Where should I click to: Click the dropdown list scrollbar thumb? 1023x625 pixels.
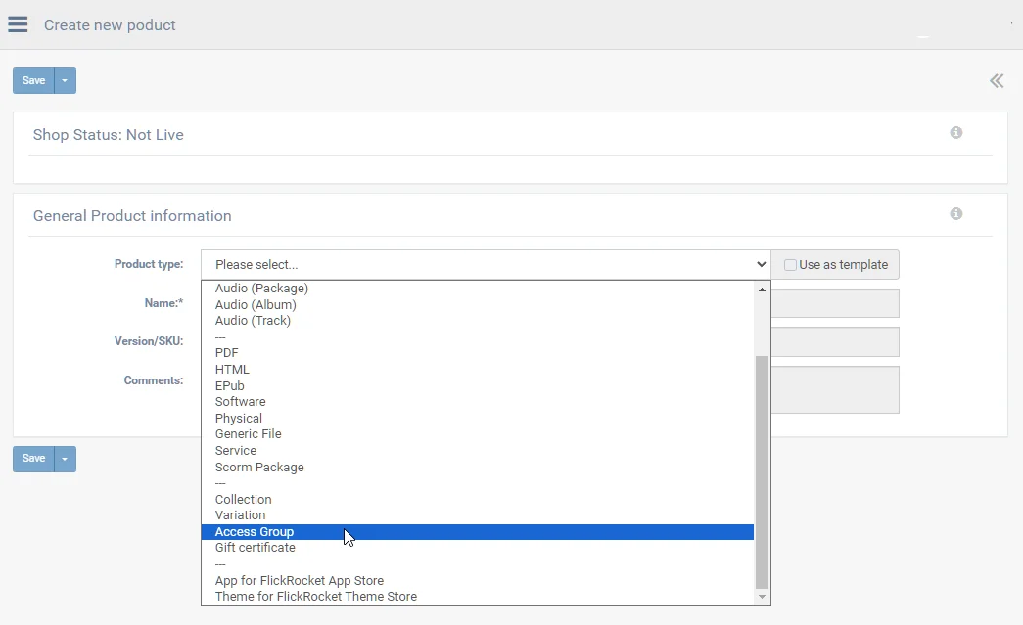[x=762, y=471]
